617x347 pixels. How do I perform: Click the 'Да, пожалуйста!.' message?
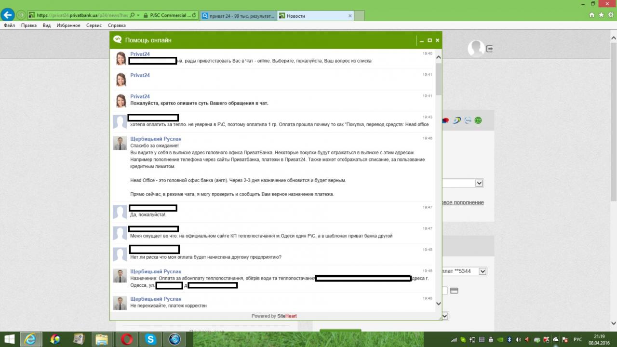pyautogui.click(x=148, y=214)
